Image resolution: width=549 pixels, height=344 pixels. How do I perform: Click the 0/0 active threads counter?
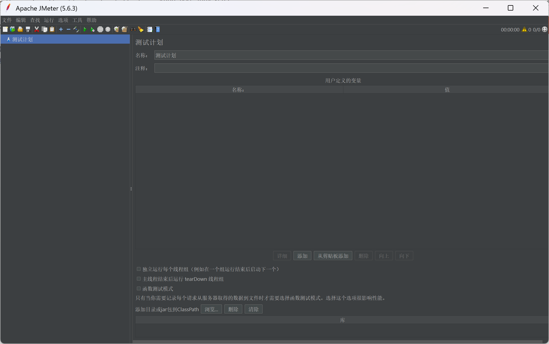537,30
